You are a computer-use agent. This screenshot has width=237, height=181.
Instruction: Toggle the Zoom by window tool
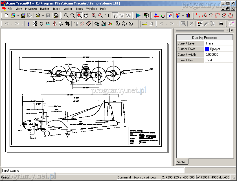coord(79,15)
